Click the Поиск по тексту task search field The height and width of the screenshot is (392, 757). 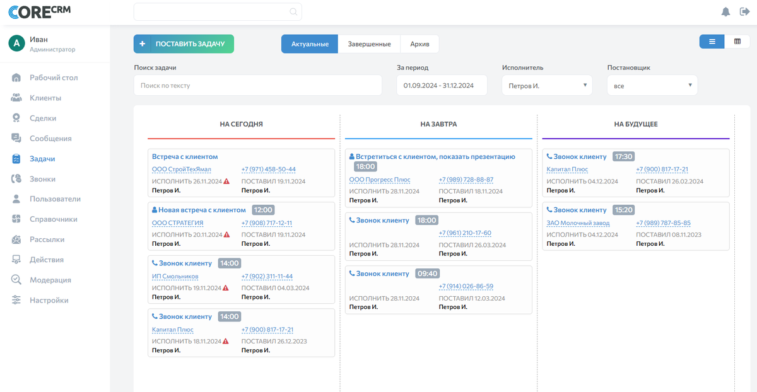click(258, 85)
